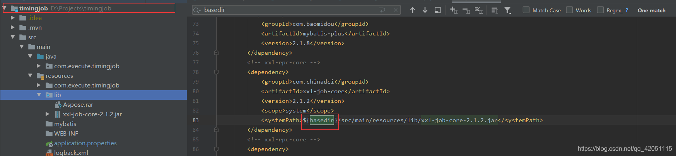Expand the .mvn folder
The width and height of the screenshot is (676, 156).
point(13,27)
